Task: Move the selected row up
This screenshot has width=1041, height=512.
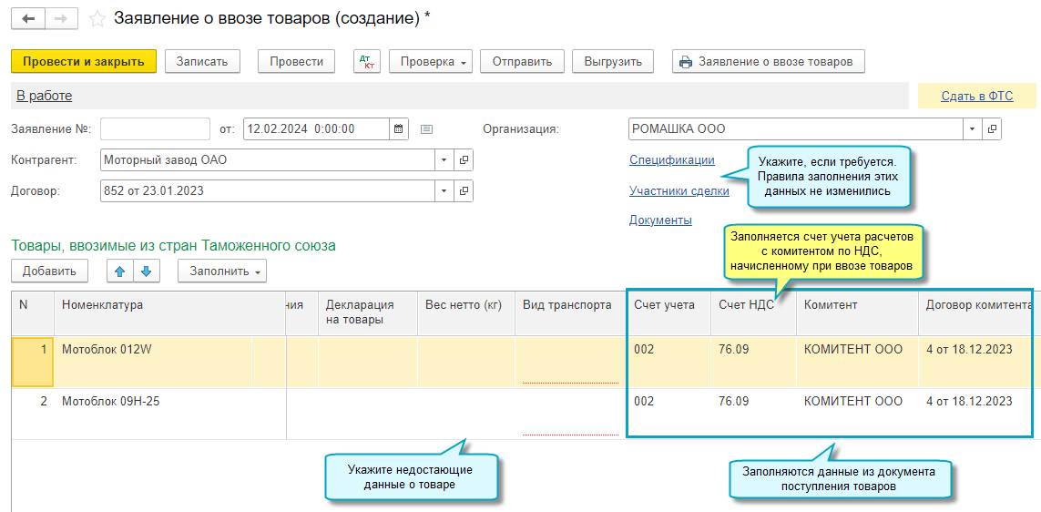Action: 120,271
